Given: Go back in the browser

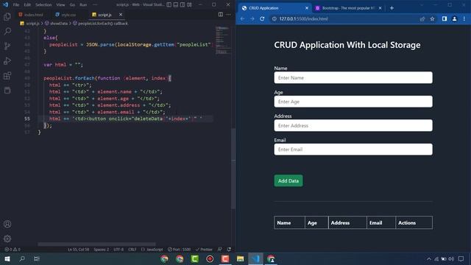Looking at the screenshot, I should click(x=242, y=18).
